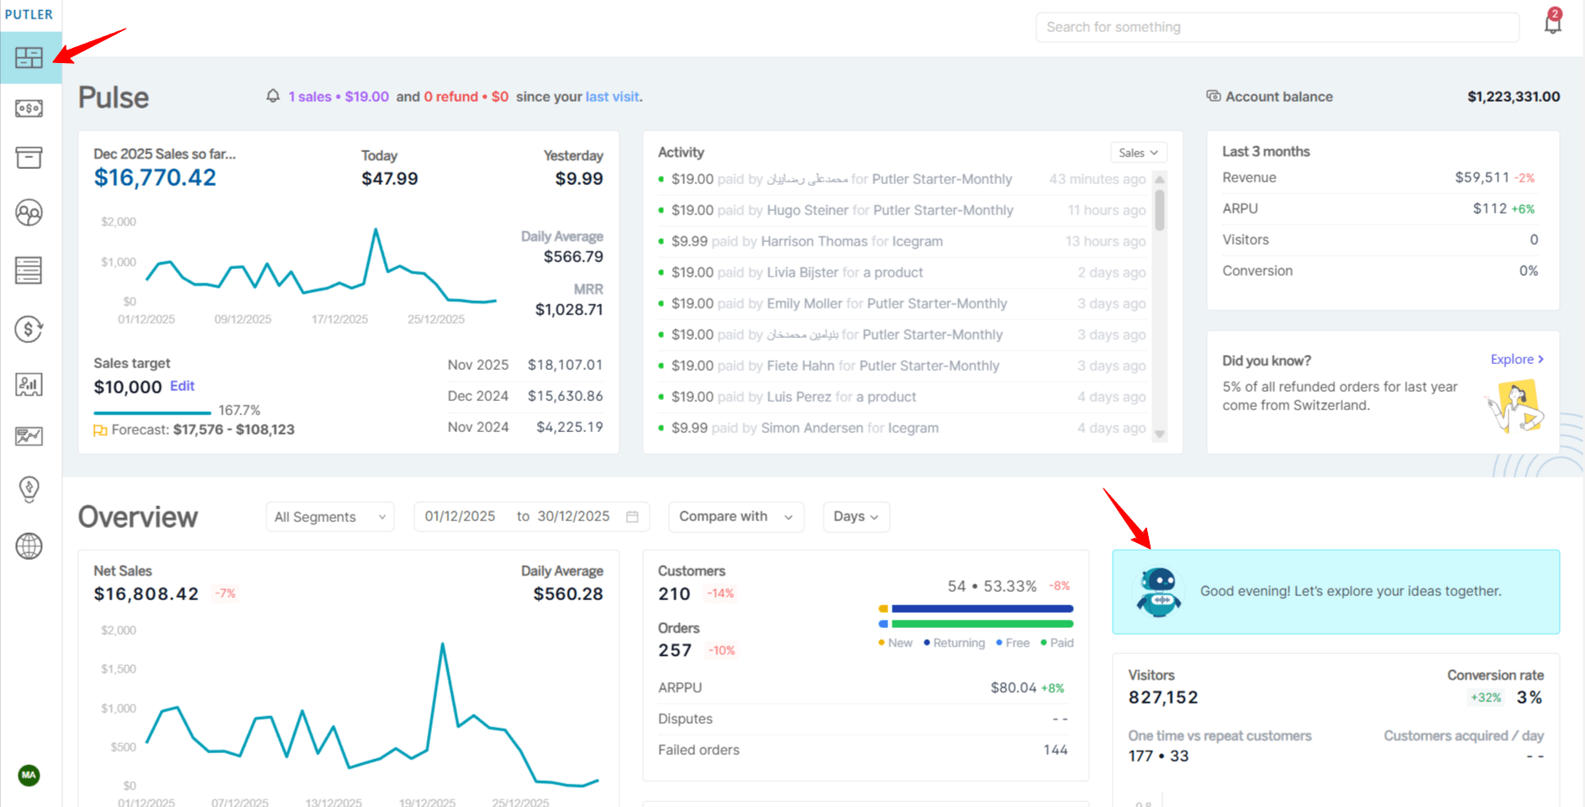The width and height of the screenshot is (1585, 807).
Task: Open the globe icon in sidebar
Action: (29, 546)
